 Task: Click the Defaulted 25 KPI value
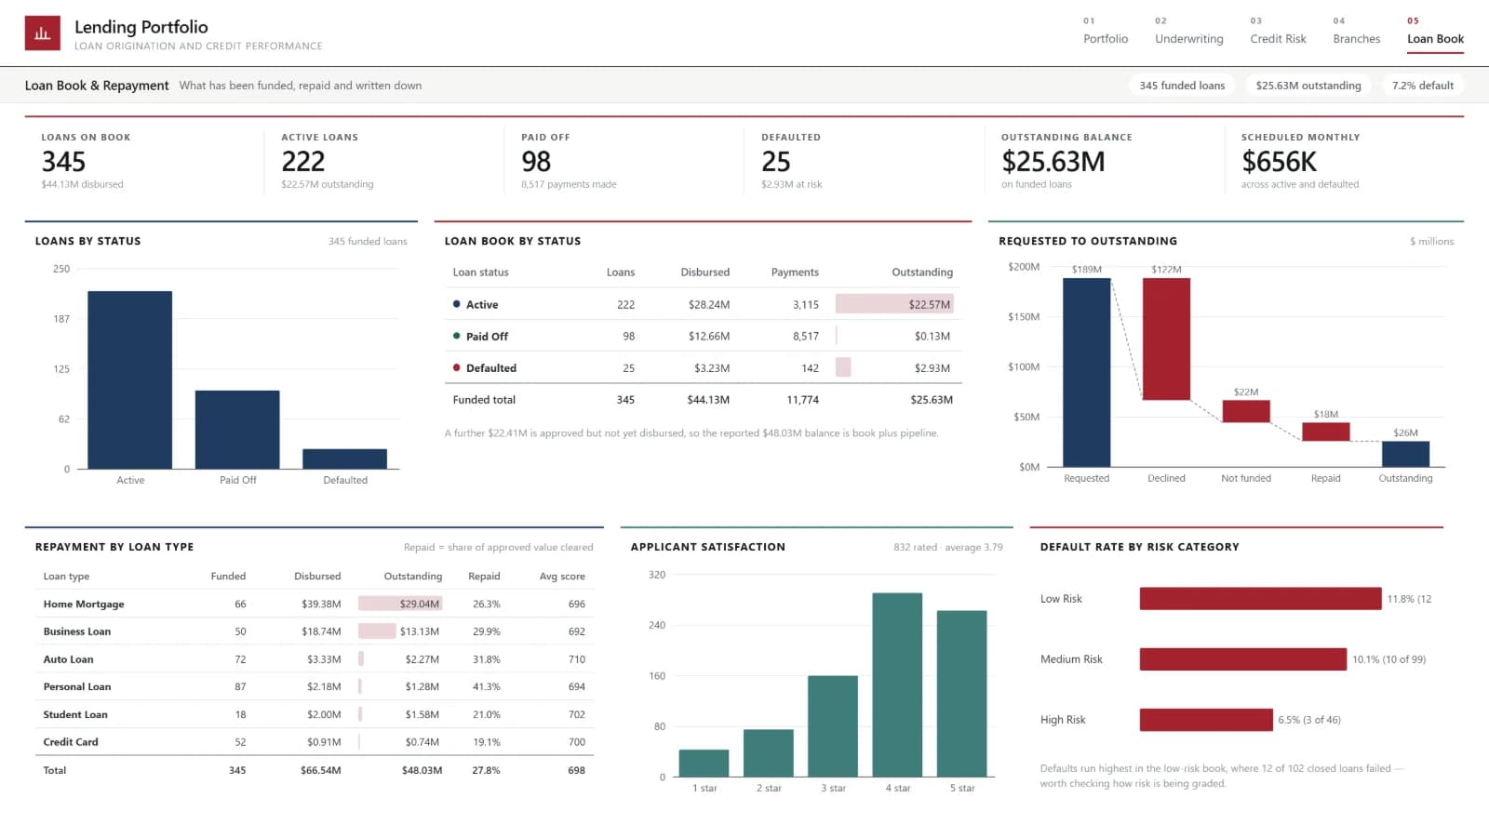click(x=776, y=162)
